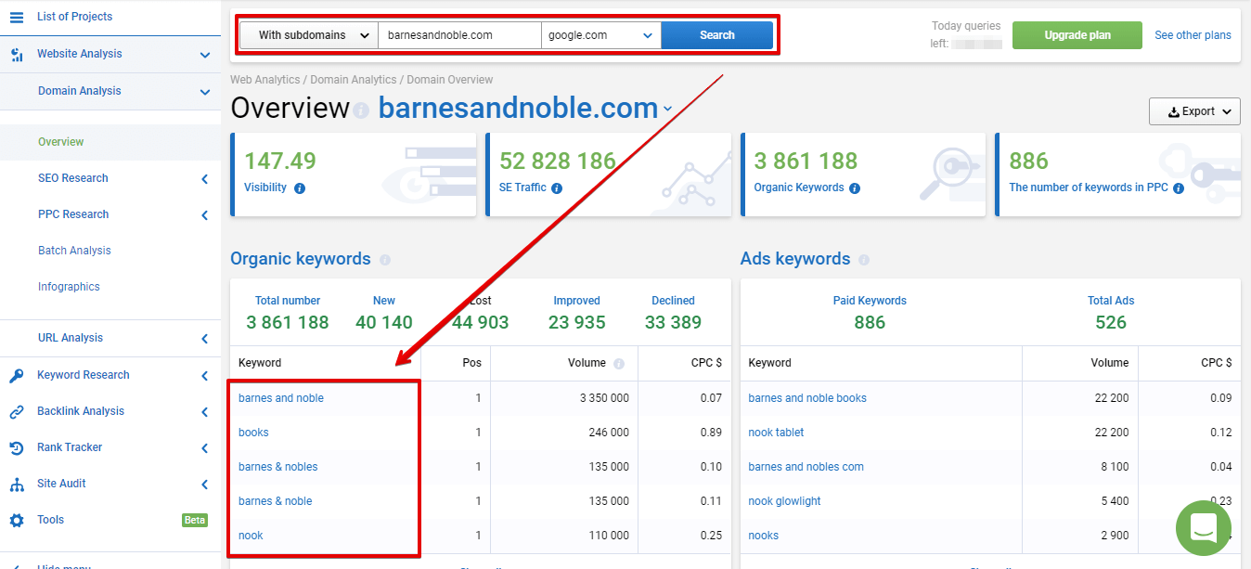Show SE Traffic info tooltip

556,188
